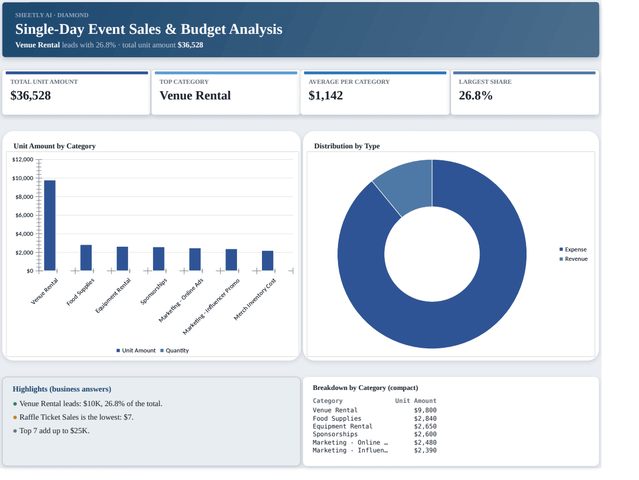Click the Total Unit Amount card value $36,528
The image size is (639, 480).
[31, 95]
